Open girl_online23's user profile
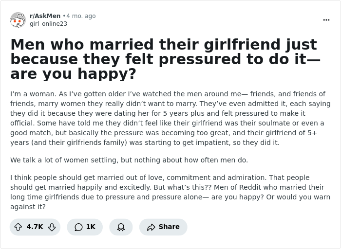The width and height of the screenshot is (341, 249). [x=48, y=24]
